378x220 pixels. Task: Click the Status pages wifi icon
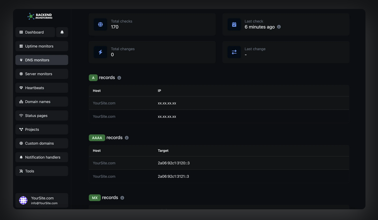coord(21,116)
